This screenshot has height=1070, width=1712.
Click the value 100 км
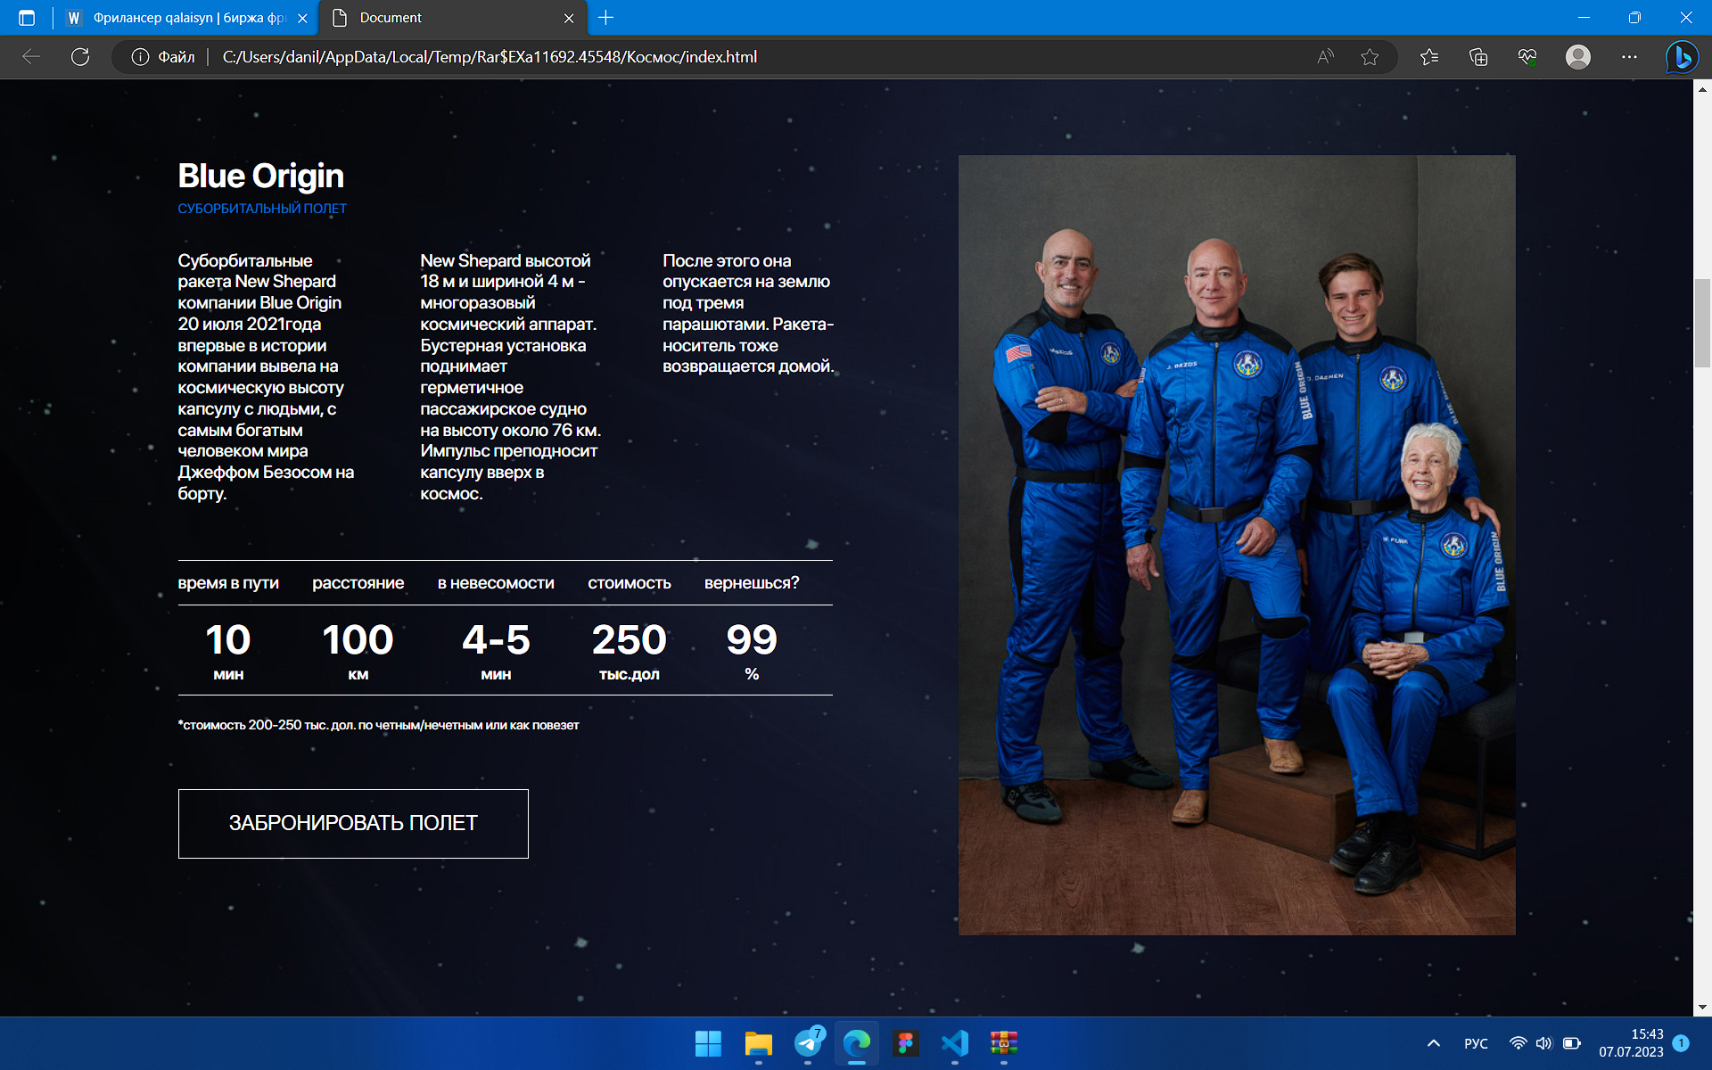pos(358,651)
